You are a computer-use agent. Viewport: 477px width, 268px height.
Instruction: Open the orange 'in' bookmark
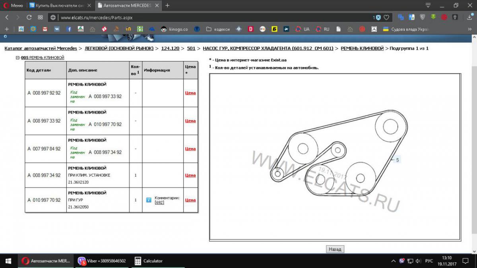click(128, 29)
